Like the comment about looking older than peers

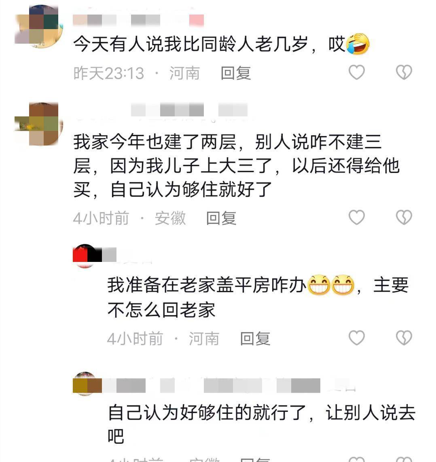coord(357,72)
